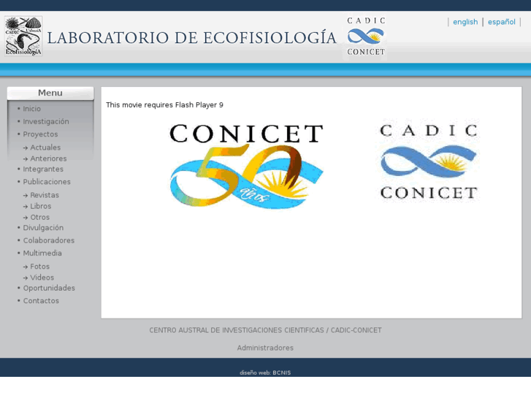Image resolution: width=531 pixels, height=398 pixels.
Task: Switch language to english
Action: 465,22
